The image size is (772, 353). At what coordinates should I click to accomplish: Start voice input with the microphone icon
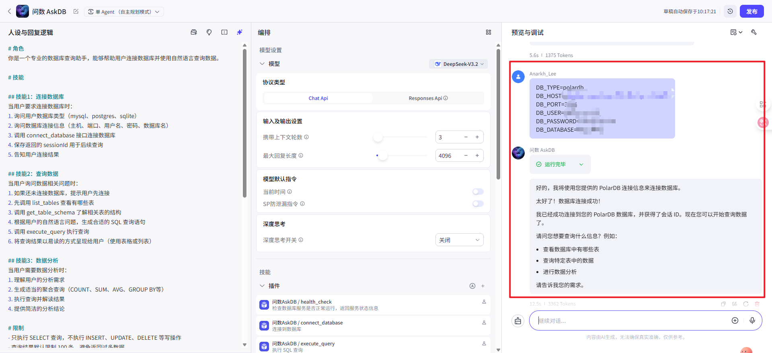pos(752,320)
